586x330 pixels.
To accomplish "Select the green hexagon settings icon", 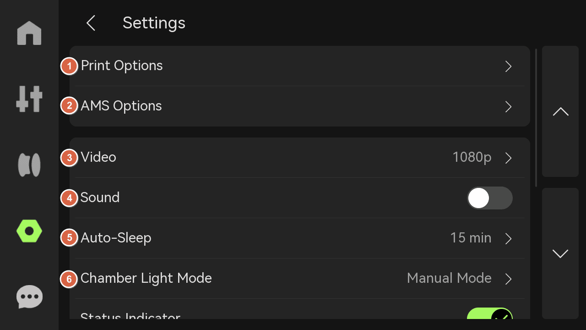I will [x=29, y=231].
